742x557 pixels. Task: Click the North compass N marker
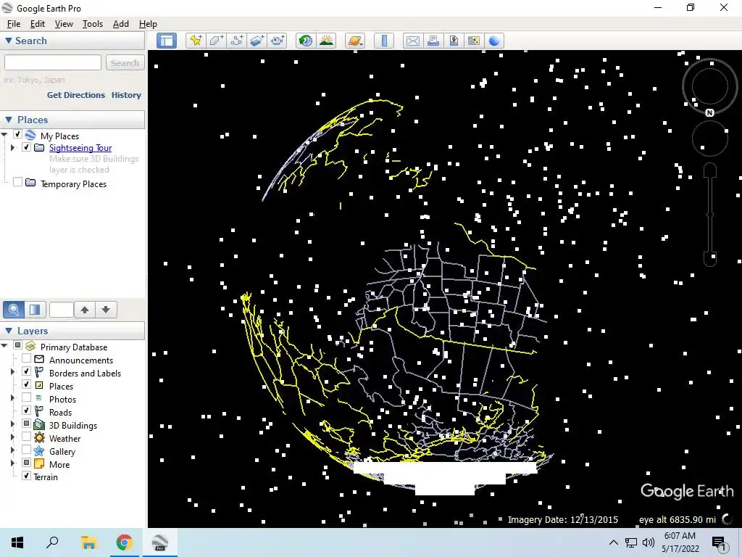pos(709,112)
